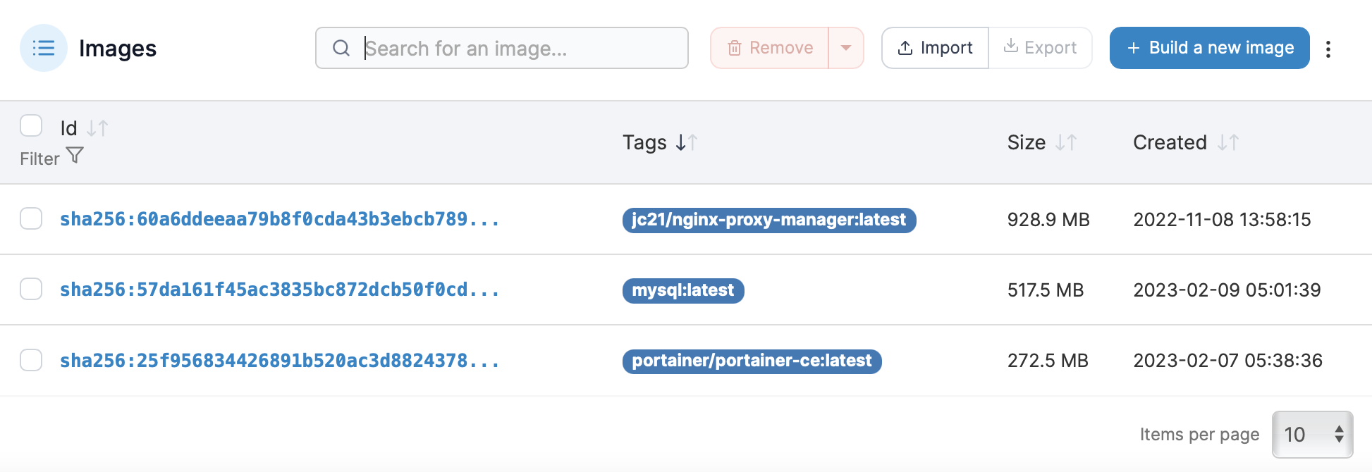Select the nginx-proxy-manager image checkbox
Screen dimensions: 1372x472
[x=31, y=218]
